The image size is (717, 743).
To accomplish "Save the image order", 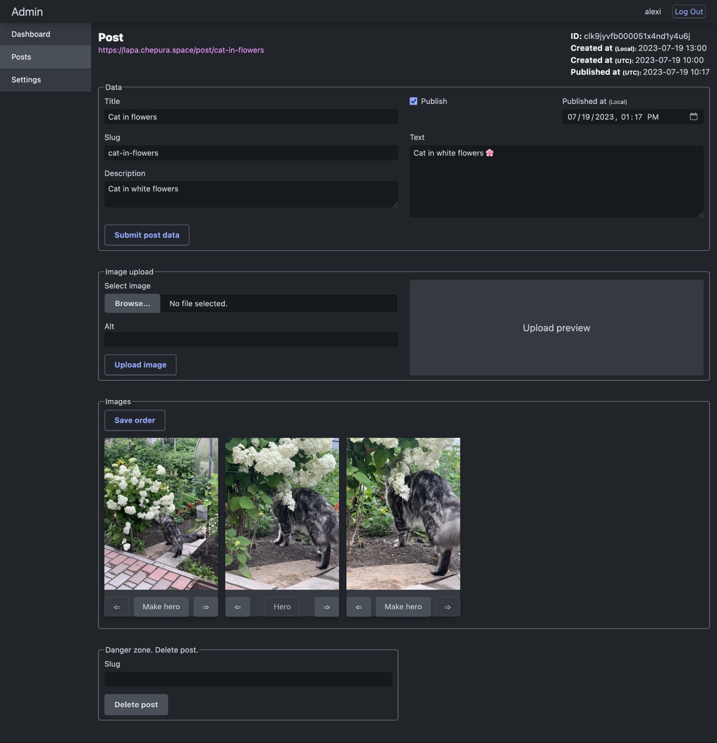I will click(x=135, y=420).
